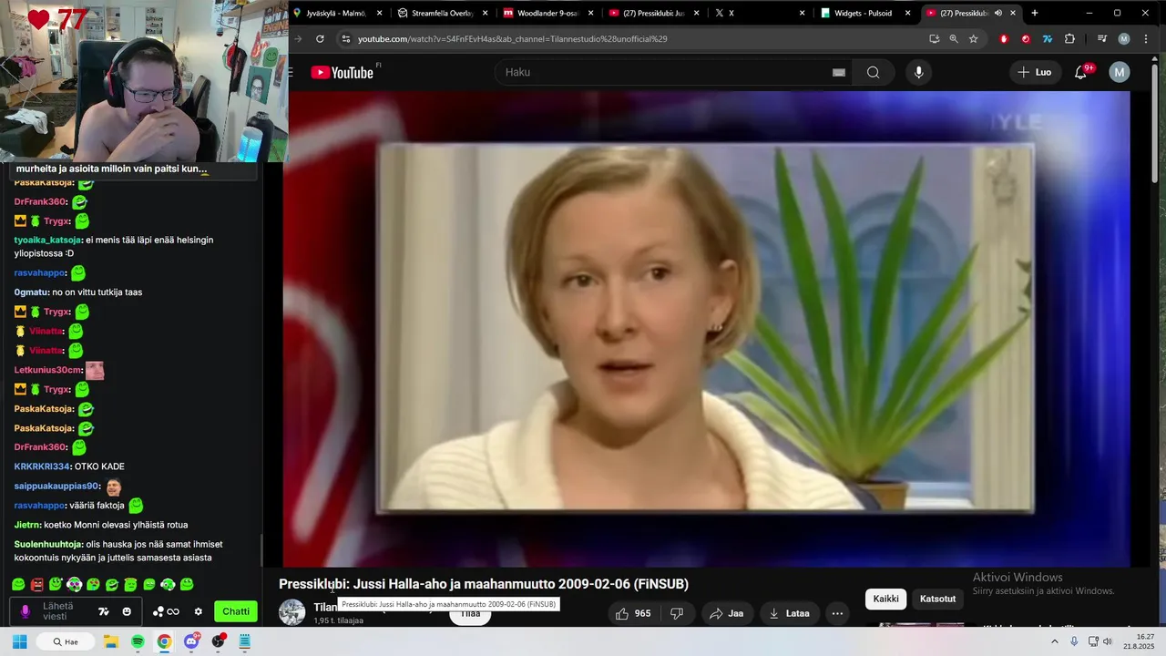Open the channel avatar below video
The image size is (1166, 656).
pyautogui.click(x=292, y=612)
